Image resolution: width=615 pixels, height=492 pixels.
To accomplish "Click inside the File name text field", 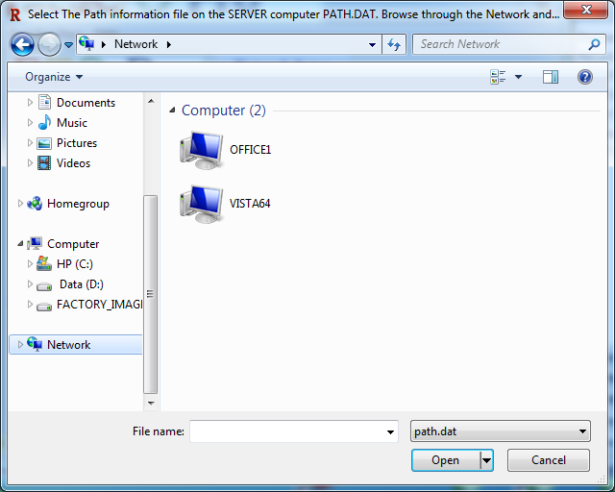I will pos(286,432).
